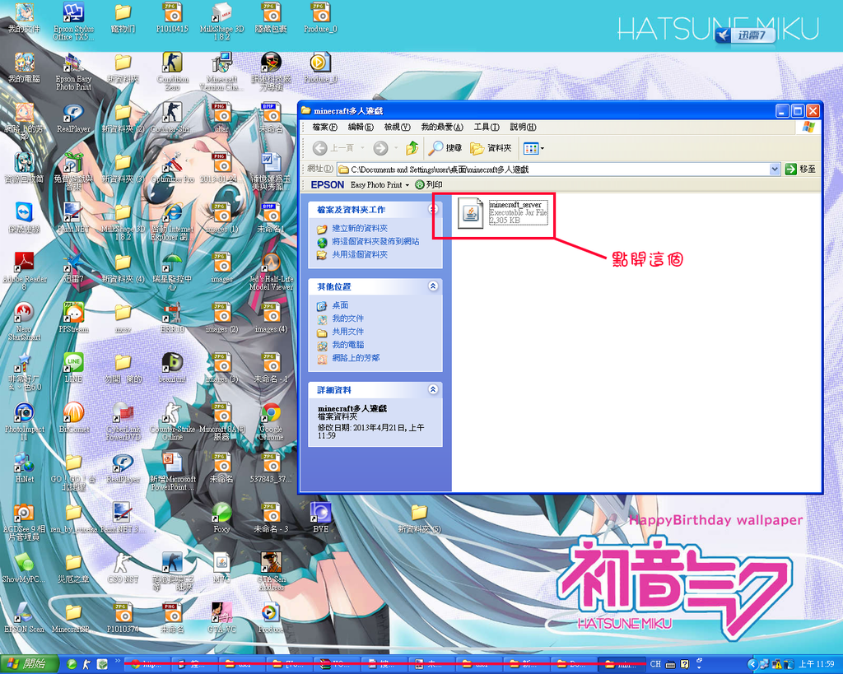Click 建立新的資料夾 link
Viewport: 843px width, 674px height.
point(360,229)
